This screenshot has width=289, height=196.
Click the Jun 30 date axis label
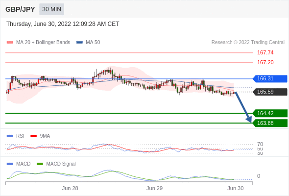[x=236, y=188]
